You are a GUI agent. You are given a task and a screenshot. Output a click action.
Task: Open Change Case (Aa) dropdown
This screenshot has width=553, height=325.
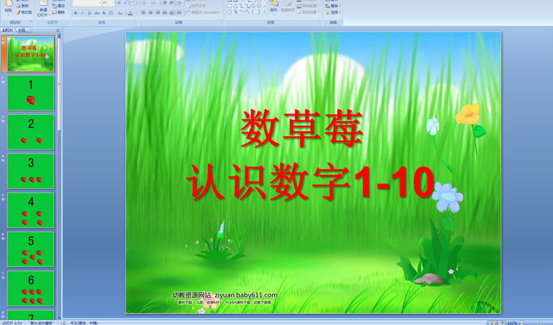(x=120, y=13)
